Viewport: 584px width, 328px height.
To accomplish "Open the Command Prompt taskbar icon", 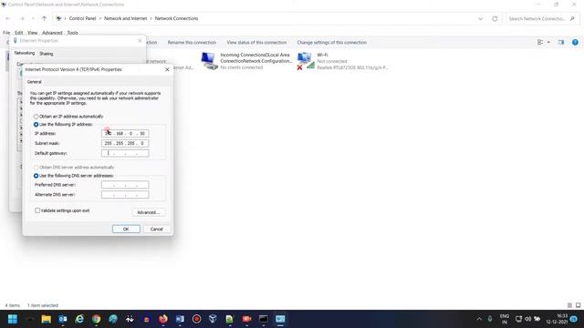I will [264, 319].
